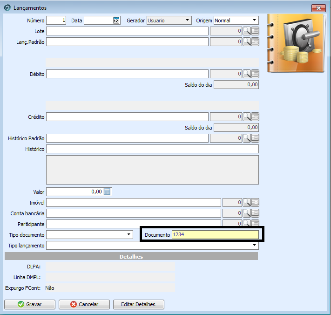The image size is (331, 315).
Task: Click the Documento field containing 1234
Action: [x=215, y=234]
